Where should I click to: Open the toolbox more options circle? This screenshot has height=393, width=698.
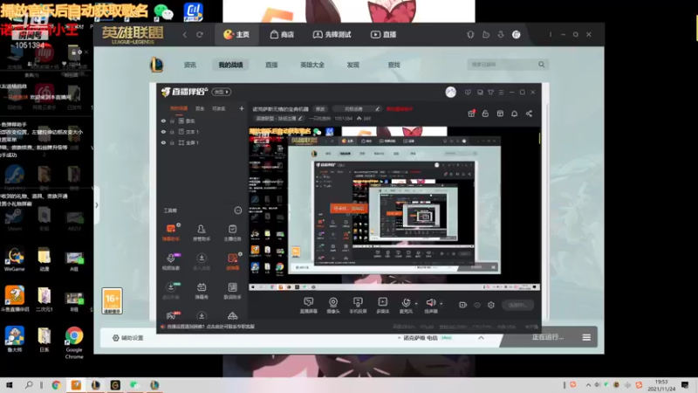click(237, 210)
